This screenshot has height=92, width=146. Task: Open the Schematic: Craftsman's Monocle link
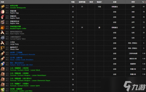22,55
